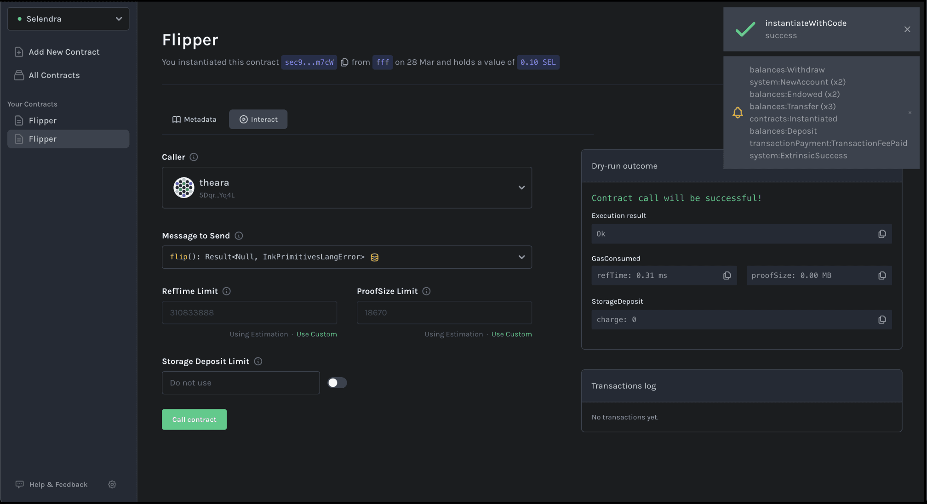Switch to the Metadata tab
The width and height of the screenshot is (927, 504).
coord(194,119)
